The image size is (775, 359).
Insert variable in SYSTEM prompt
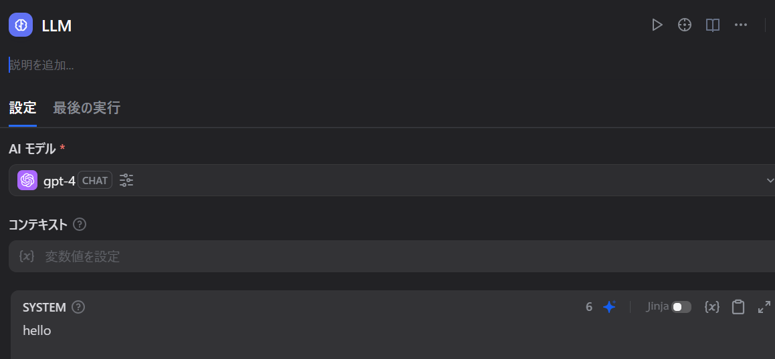(x=712, y=307)
